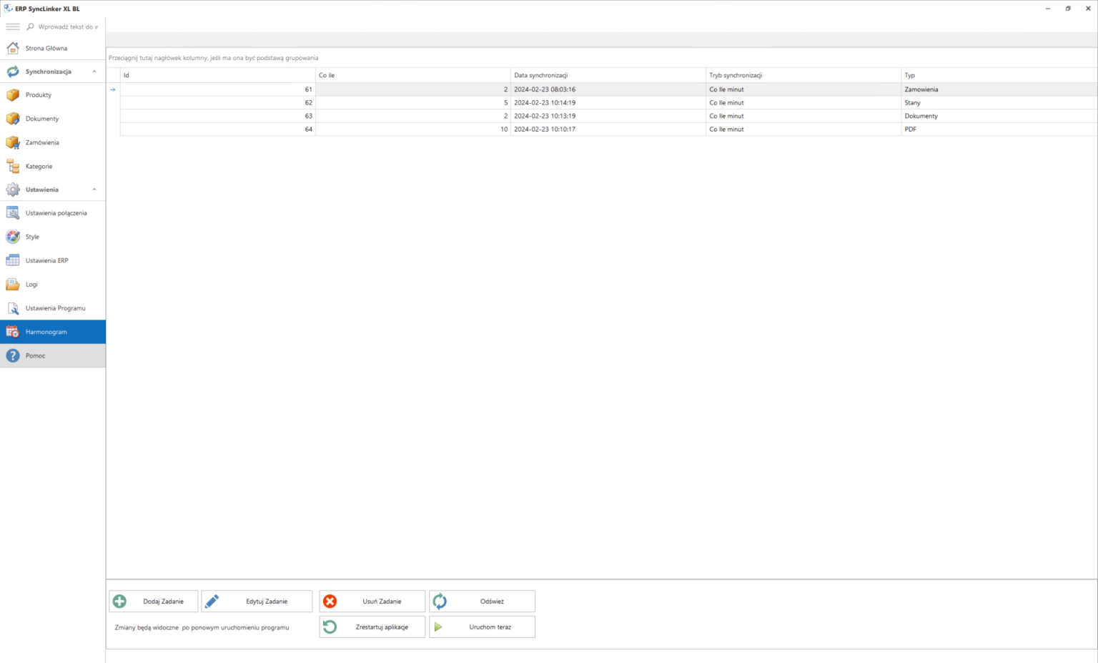Click the Ustawienia połączenia icon
This screenshot has height=663, width=1098.
coord(11,212)
